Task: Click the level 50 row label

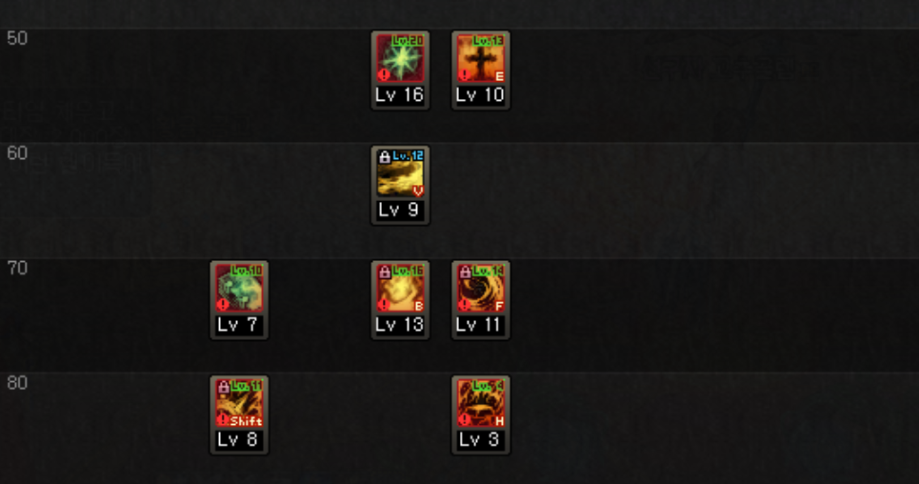Action: point(17,39)
